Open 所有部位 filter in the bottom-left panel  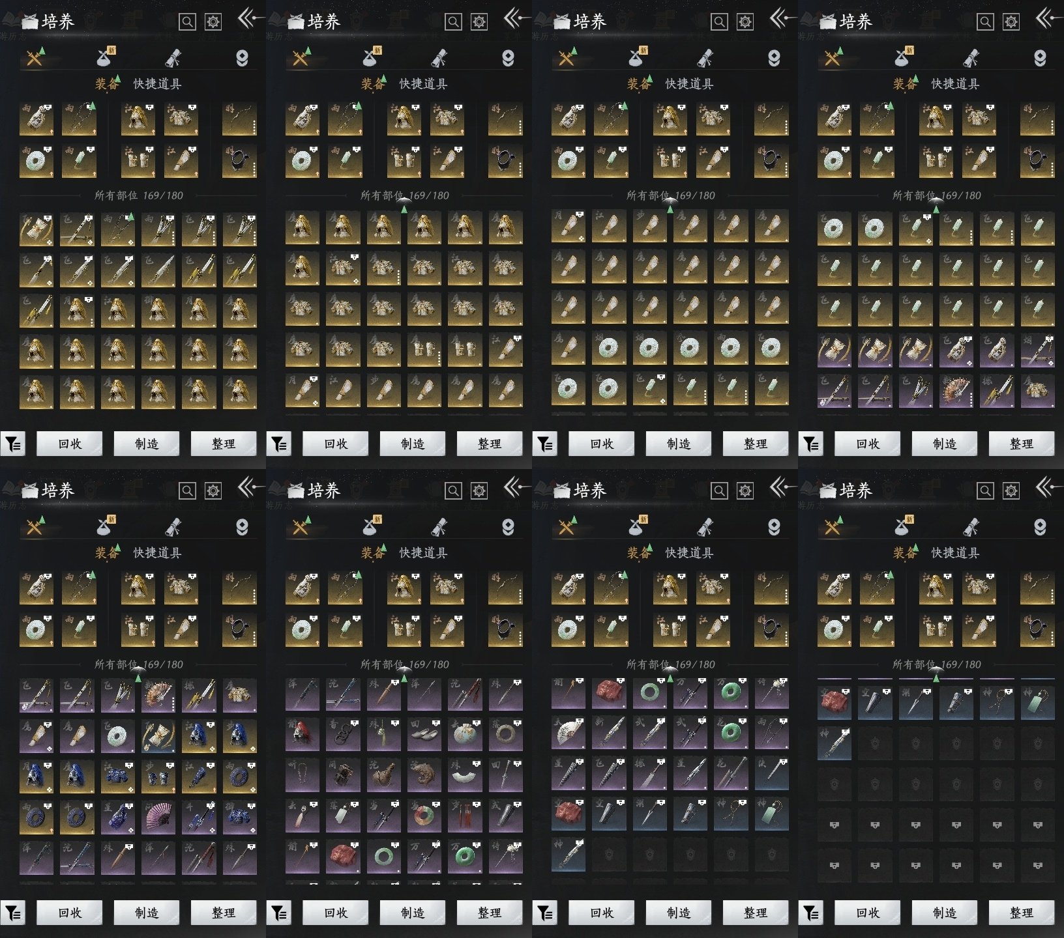pyautogui.click(x=139, y=664)
